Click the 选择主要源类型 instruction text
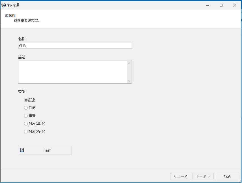The width and height of the screenshot is (242, 183). click(27, 20)
